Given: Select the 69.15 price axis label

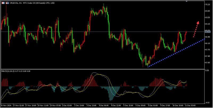Looking at the screenshot, I should point(208,24).
